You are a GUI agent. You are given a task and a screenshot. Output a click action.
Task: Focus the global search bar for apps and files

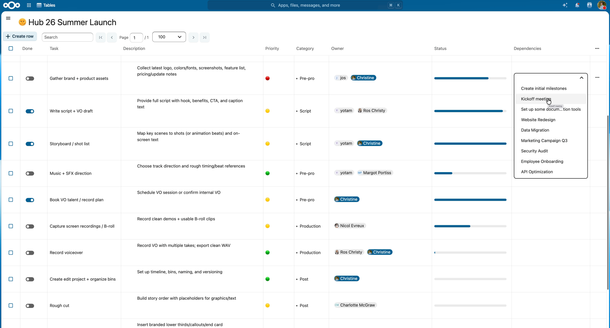305,5
